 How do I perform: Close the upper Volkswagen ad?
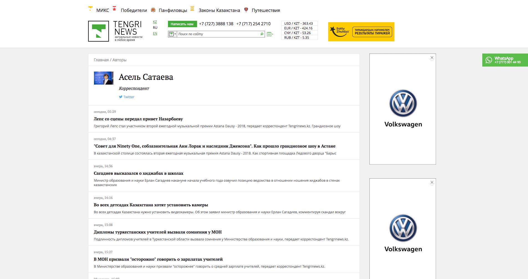click(x=432, y=58)
